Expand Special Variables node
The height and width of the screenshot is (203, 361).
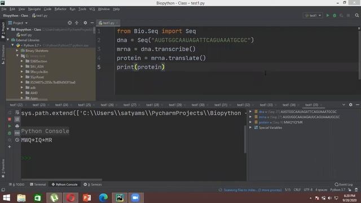pyautogui.click(x=250, y=127)
